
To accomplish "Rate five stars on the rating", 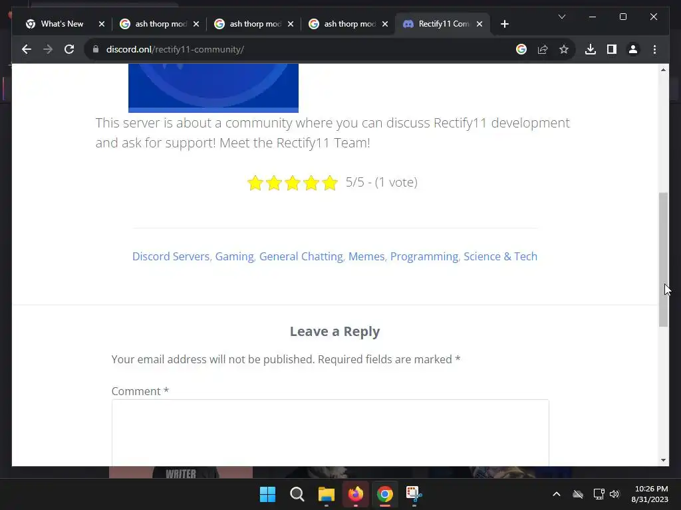I will 330,183.
